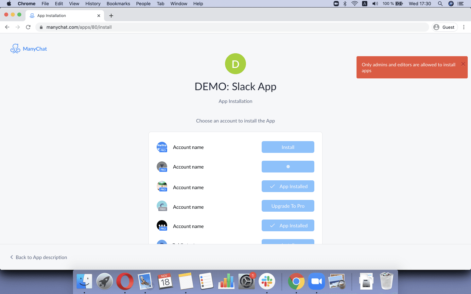The width and height of the screenshot is (471, 294).
Task: Open Notes from the dock
Action: [x=186, y=281]
